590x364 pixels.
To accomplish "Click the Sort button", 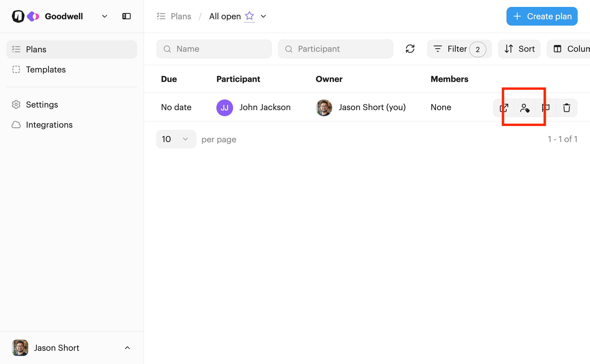I will pos(519,49).
